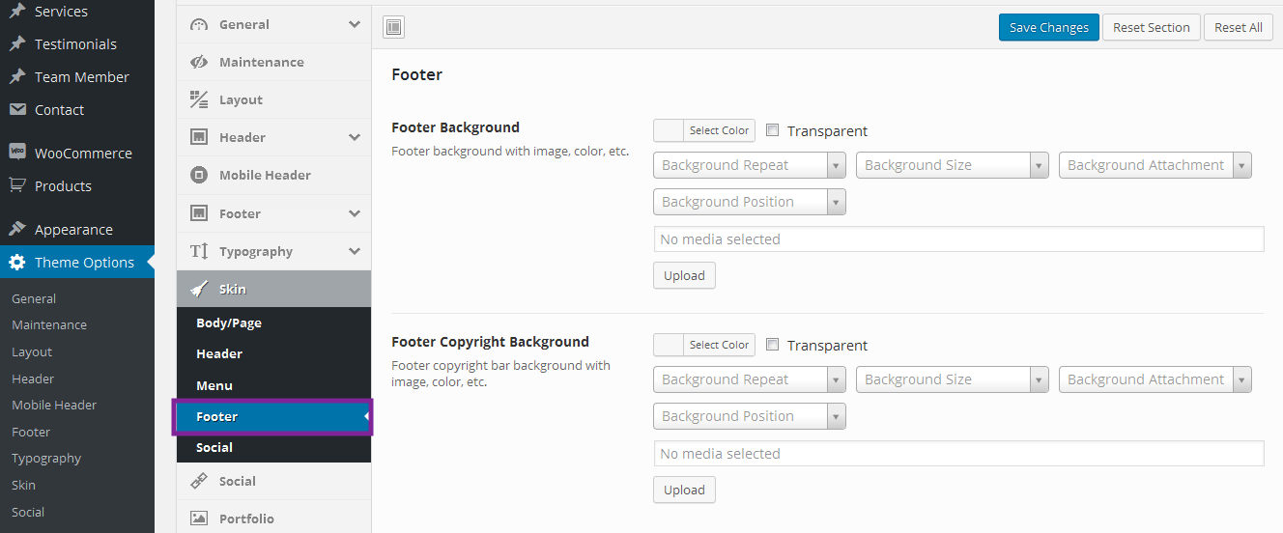Click Footer Background's No media selected field
Viewport: 1283px width, 533px height.
(x=958, y=238)
